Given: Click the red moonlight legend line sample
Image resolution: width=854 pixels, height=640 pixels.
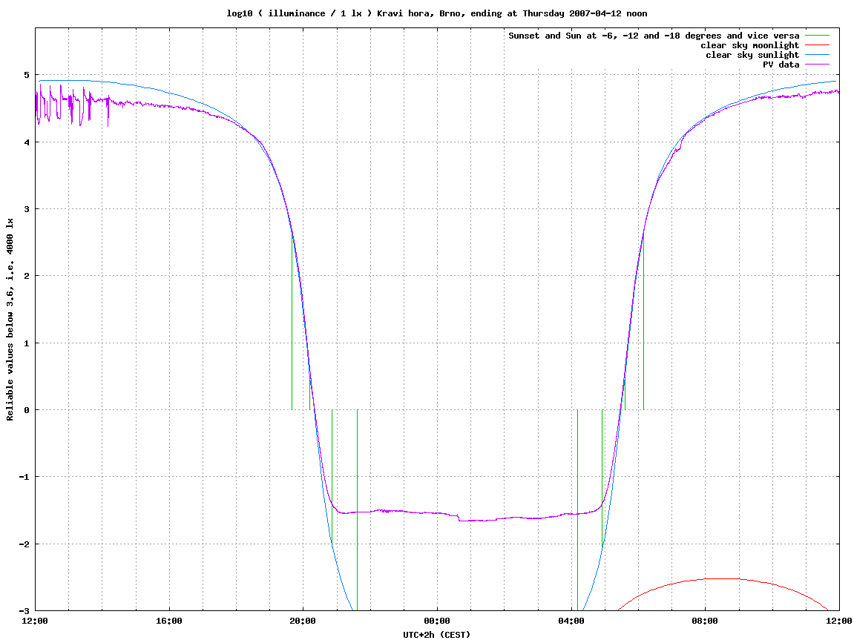Looking at the screenshot, I should pyautogui.click(x=817, y=45).
